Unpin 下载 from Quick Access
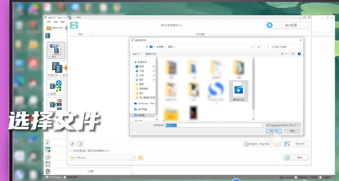This screenshot has width=339, height=181. pos(153,71)
